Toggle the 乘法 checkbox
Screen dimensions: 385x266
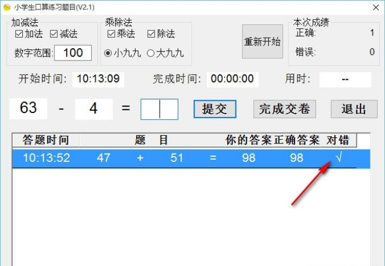[121, 34]
